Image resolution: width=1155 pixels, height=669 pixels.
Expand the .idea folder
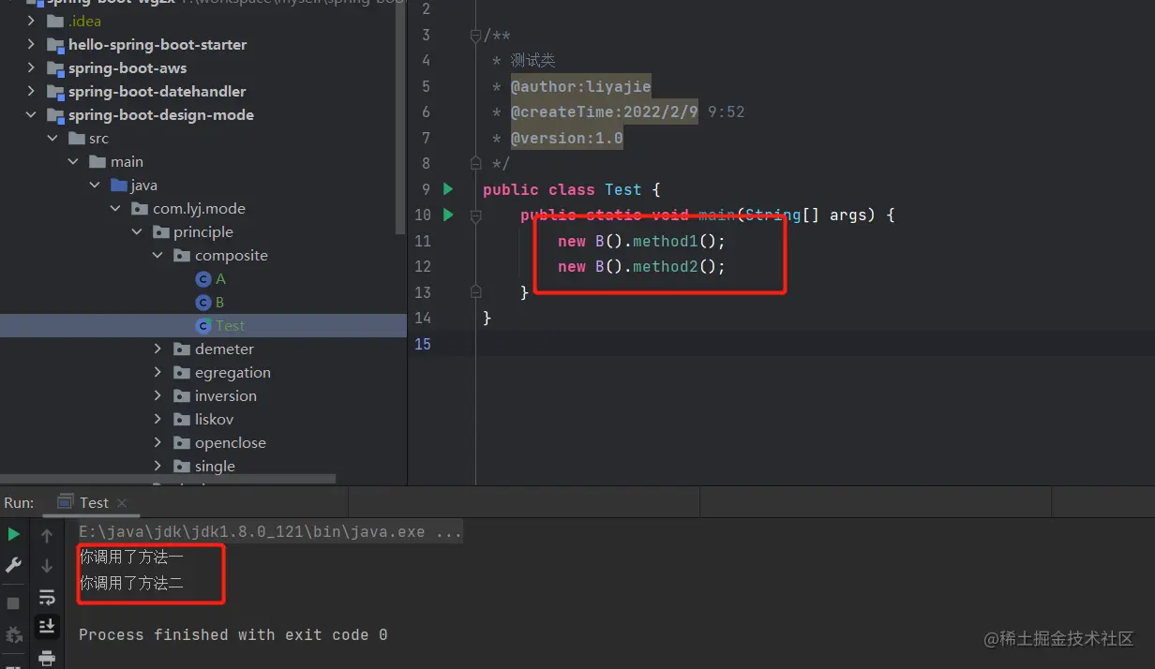coord(31,21)
